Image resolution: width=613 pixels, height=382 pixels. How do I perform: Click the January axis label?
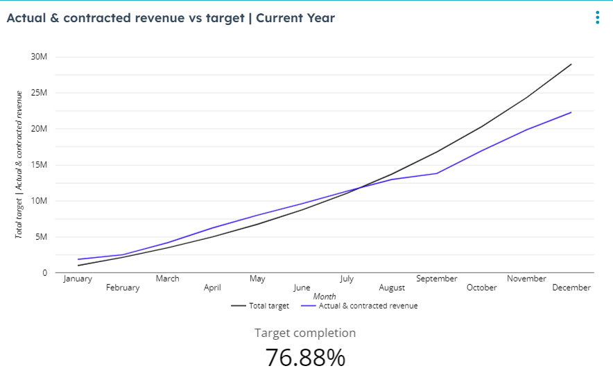pyautogui.click(x=78, y=279)
